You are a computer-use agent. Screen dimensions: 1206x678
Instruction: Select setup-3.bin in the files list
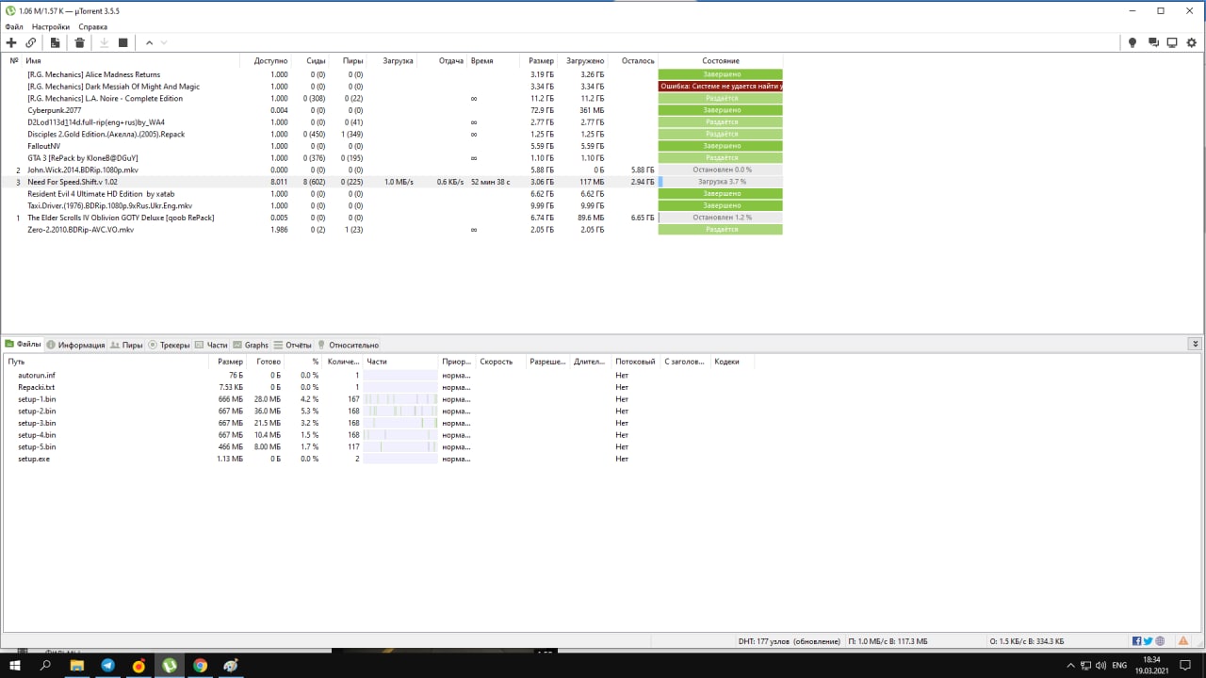[x=37, y=423]
